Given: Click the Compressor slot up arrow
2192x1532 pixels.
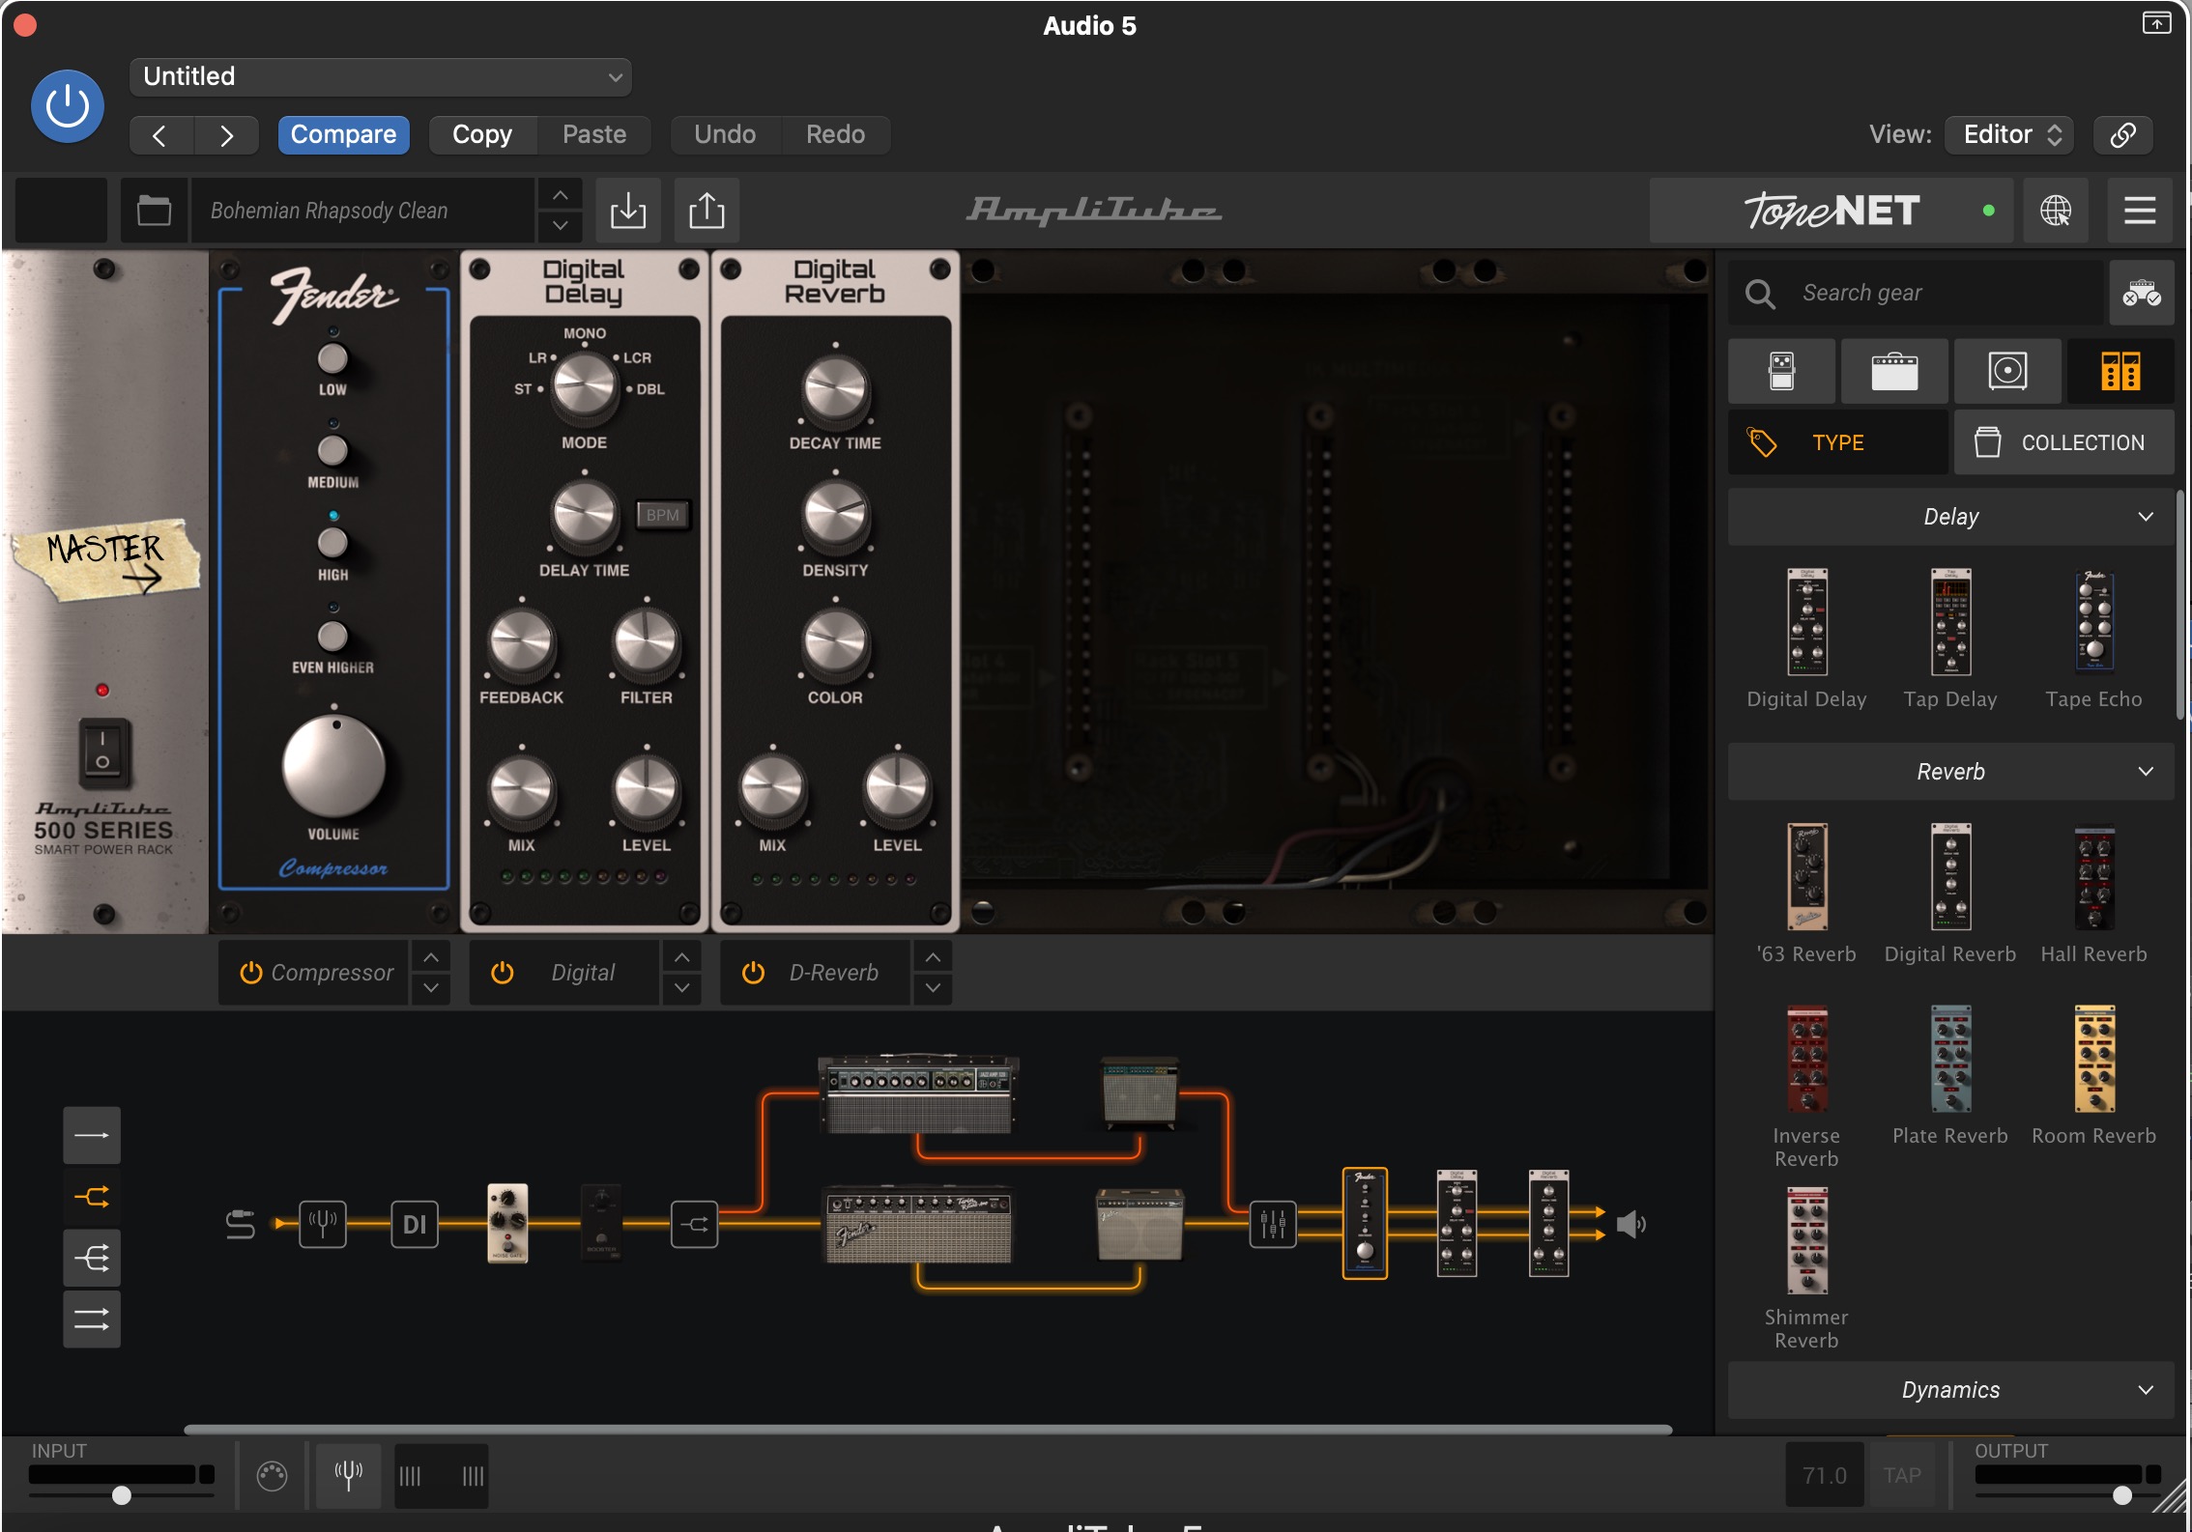Looking at the screenshot, I should click(431, 957).
